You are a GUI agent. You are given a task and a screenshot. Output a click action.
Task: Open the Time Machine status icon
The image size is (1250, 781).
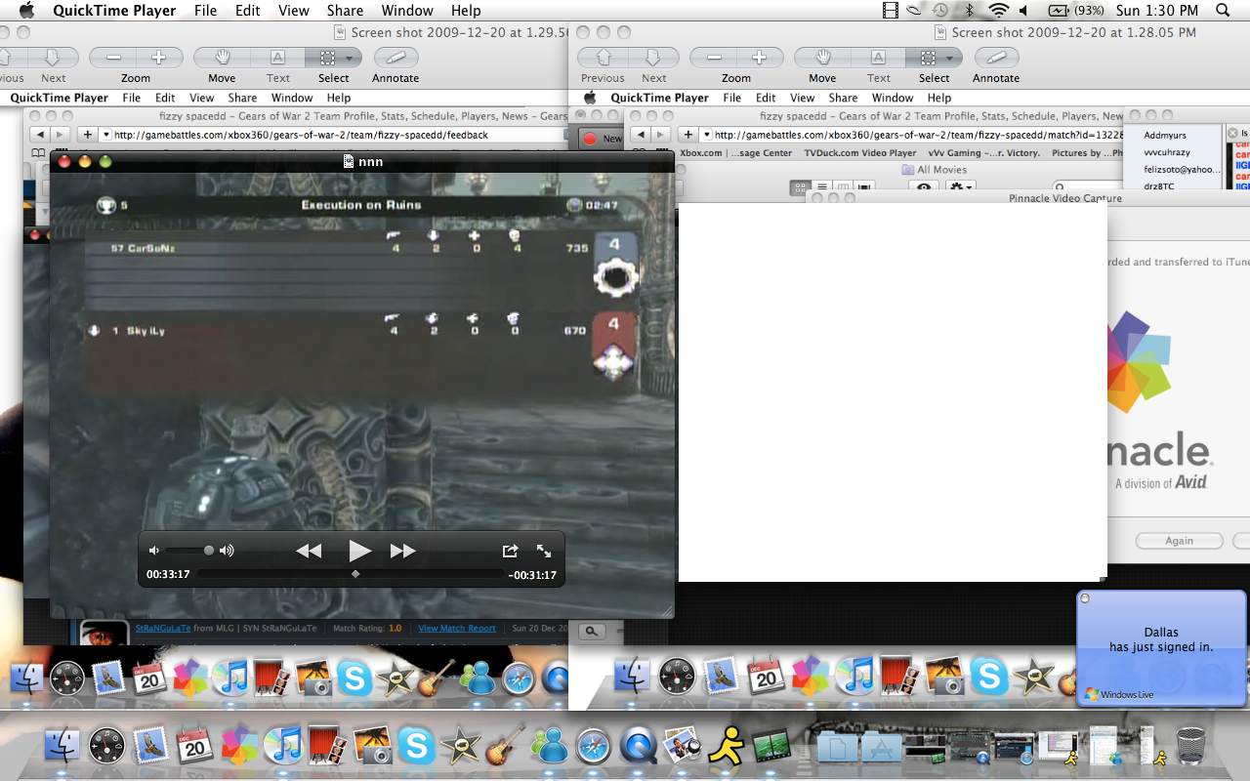click(x=939, y=11)
